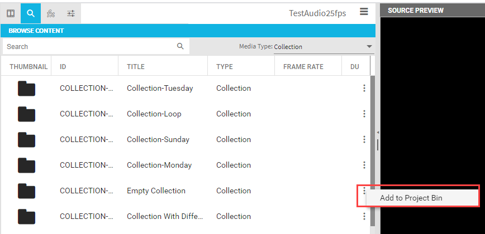Open the media bin film icon tab
485x234 pixels.
pyautogui.click(x=11, y=13)
